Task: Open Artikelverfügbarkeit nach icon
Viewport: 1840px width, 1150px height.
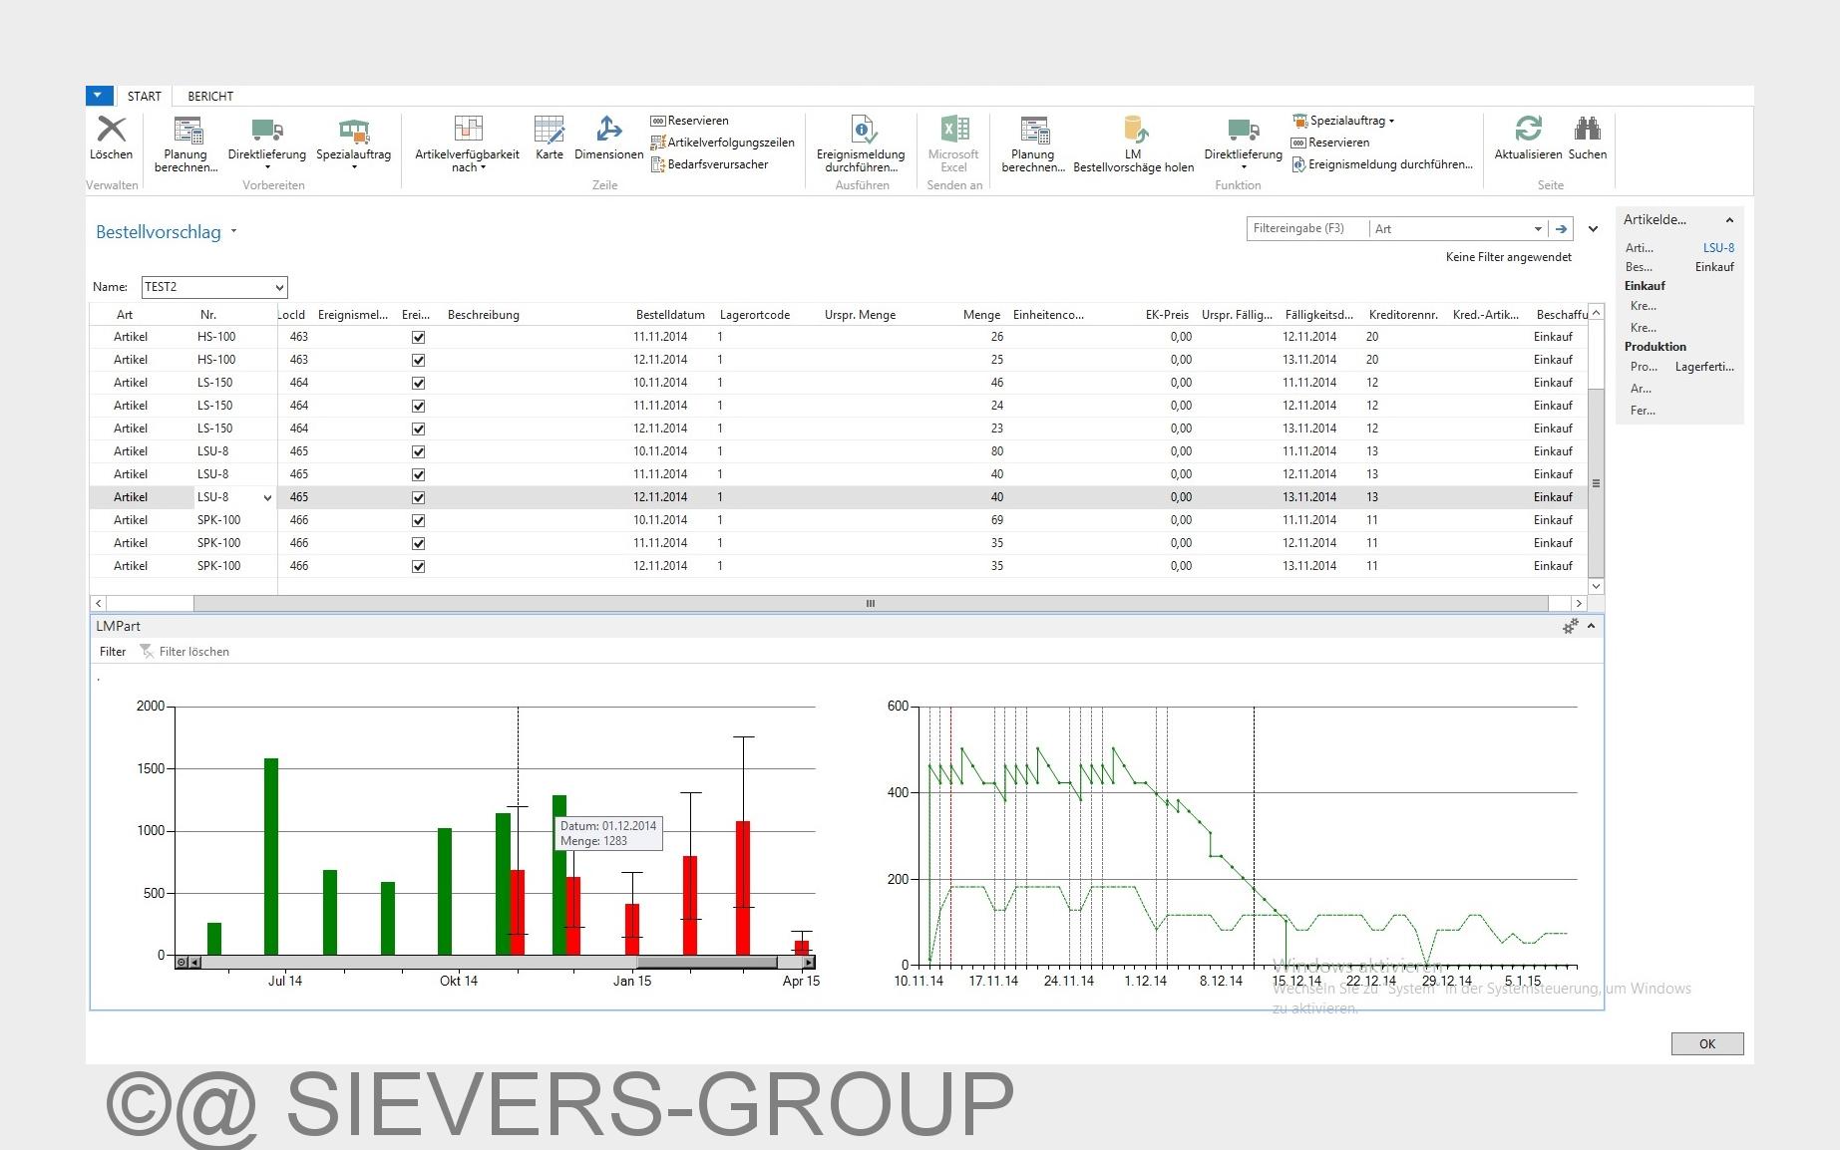Action: pyautogui.click(x=468, y=130)
